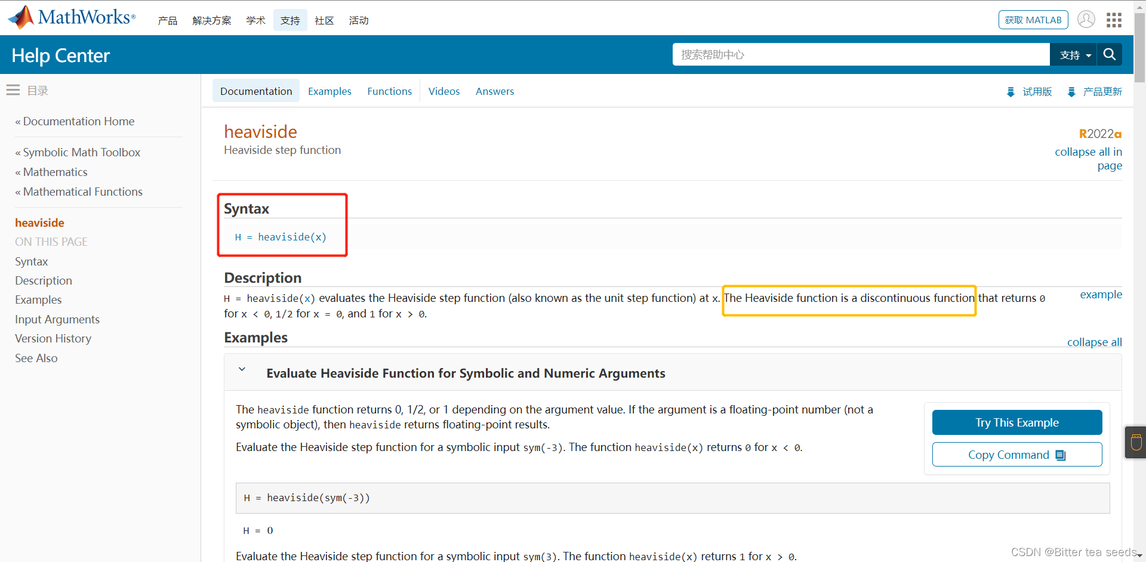Jump to Input Arguments in sidebar

[x=57, y=319]
